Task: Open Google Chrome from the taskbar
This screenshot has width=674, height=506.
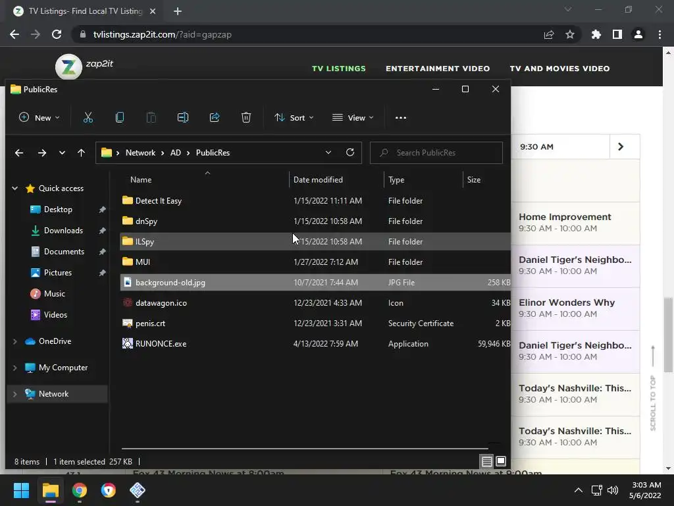Action: pos(80,490)
